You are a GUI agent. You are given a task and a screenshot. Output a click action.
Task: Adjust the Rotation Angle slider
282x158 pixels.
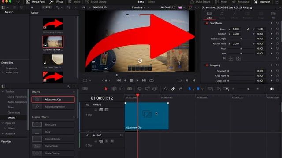241,39
